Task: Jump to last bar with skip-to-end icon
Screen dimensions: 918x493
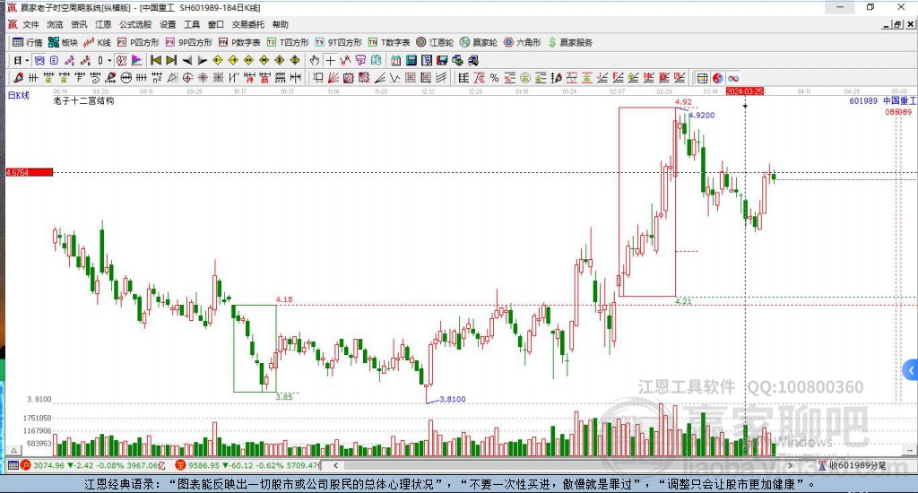Action: click(x=171, y=60)
